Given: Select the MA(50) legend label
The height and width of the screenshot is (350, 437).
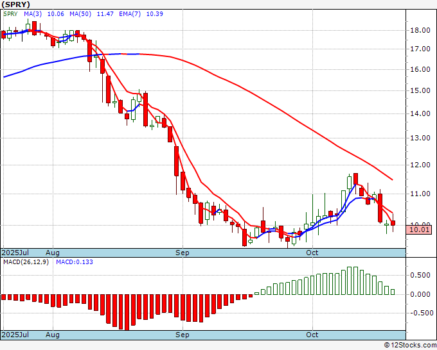Looking at the screenshot, I should click(x=80, y=13).
